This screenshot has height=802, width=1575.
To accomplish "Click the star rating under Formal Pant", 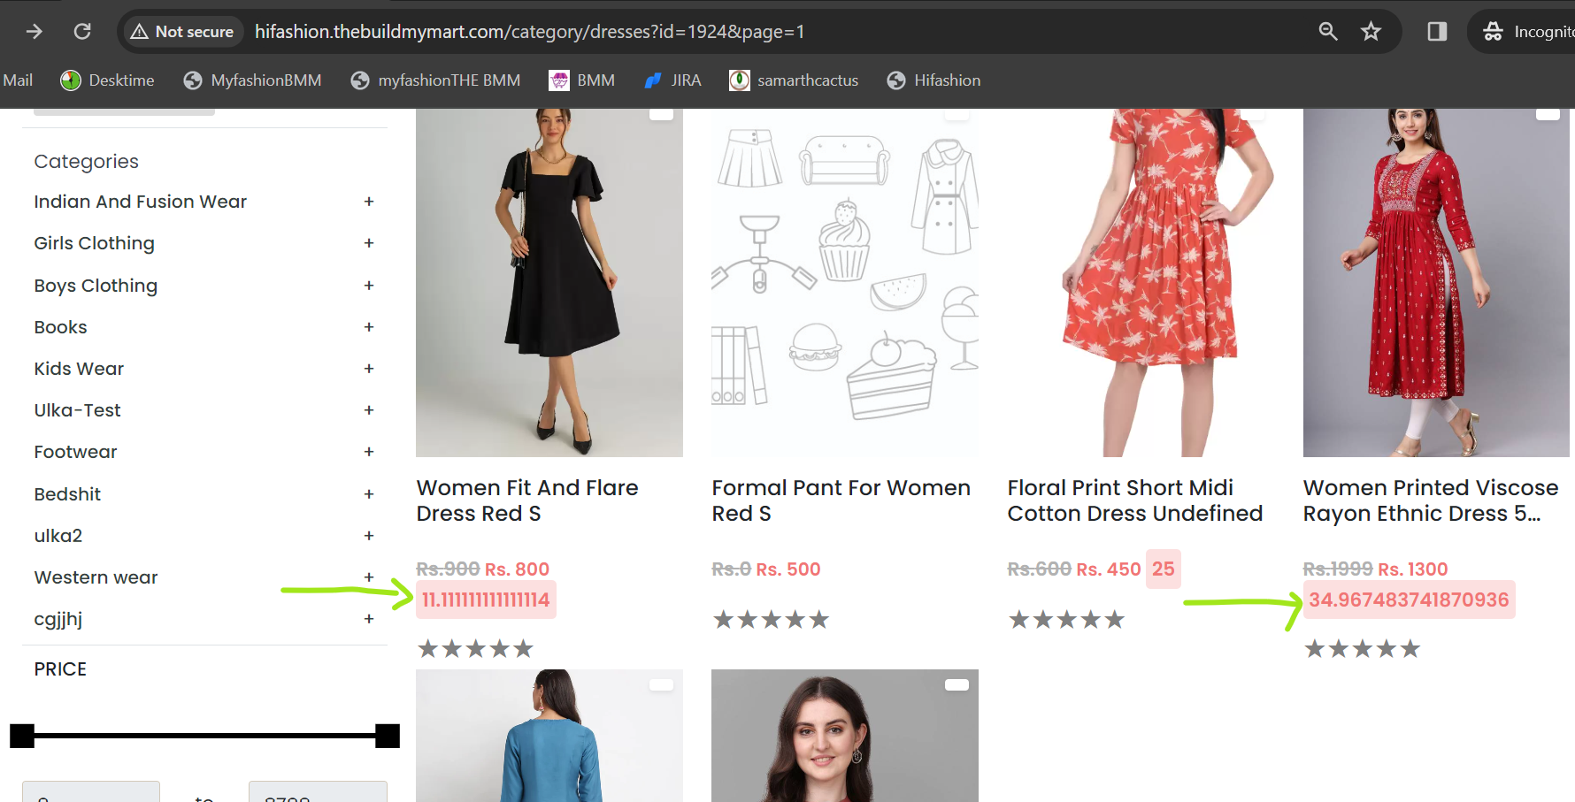I will click(x=771, y=620).
